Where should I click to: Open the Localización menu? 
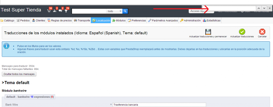(x=101, y=20)
